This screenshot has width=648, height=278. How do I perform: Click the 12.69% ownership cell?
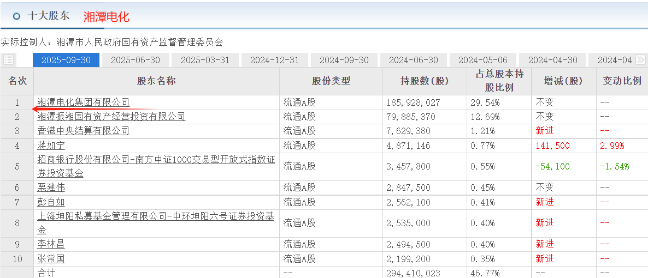485,117
